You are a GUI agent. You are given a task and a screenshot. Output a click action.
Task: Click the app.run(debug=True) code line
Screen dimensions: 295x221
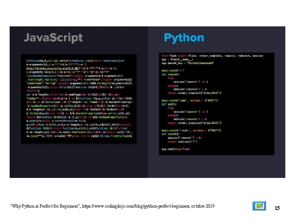coord(176,149)
